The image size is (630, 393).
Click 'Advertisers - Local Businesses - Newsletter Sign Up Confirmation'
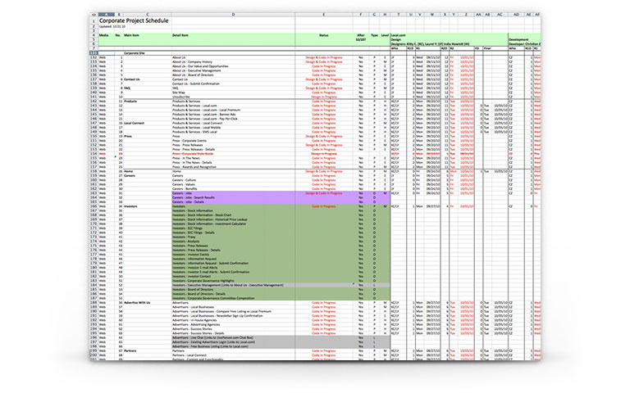pos(217,315)
